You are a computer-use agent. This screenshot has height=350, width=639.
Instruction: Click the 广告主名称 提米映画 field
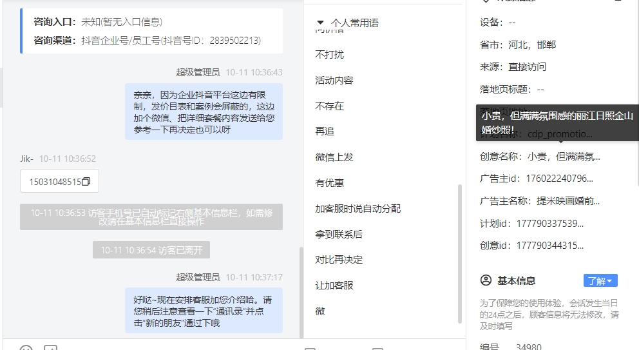(x=540, y=200)
